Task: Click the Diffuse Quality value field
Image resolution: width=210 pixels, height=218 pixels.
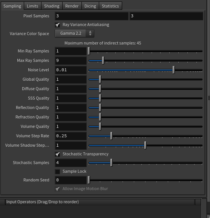Action: click(71, 89)
